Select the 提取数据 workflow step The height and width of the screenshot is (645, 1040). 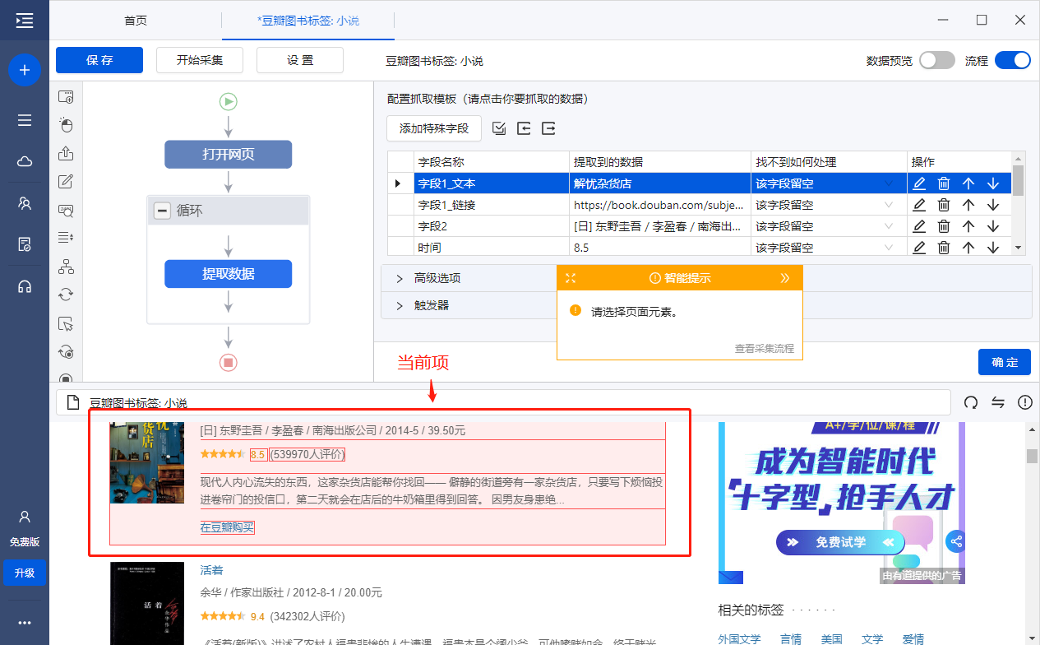[x=229, y=274]
